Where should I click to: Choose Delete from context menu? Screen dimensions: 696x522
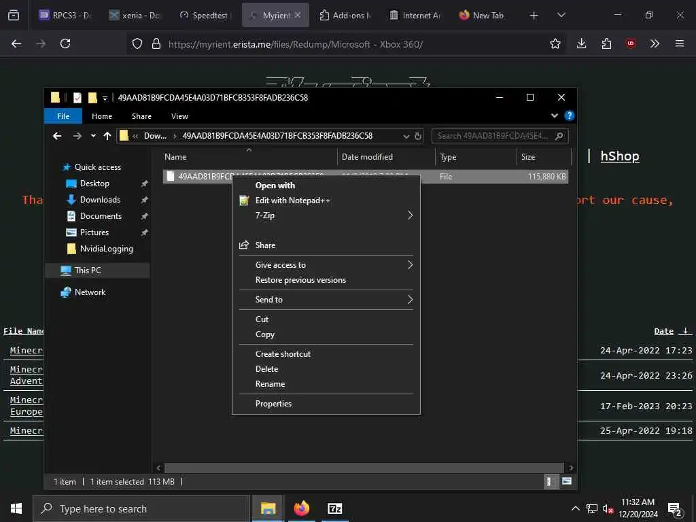click(x=326, y=369)
